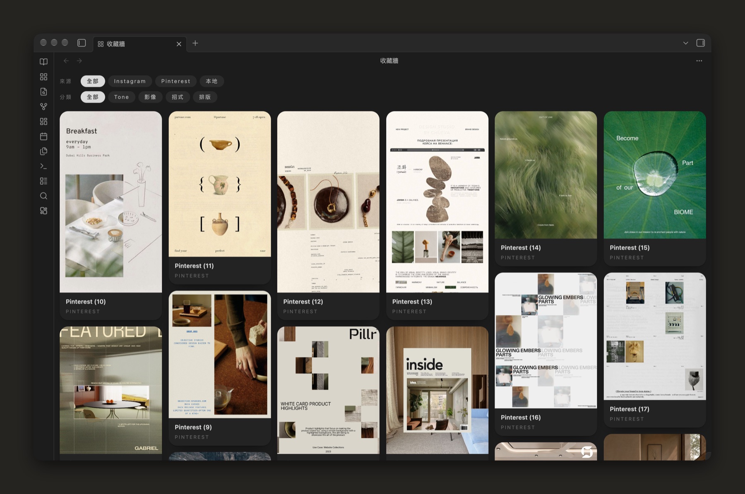Add a new tab with plus icon

tap(195, 43)
